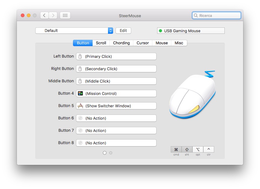Open Middle Button Middle Click action menu
Viewport: 260px width, 189px height.
coord(116,81)
